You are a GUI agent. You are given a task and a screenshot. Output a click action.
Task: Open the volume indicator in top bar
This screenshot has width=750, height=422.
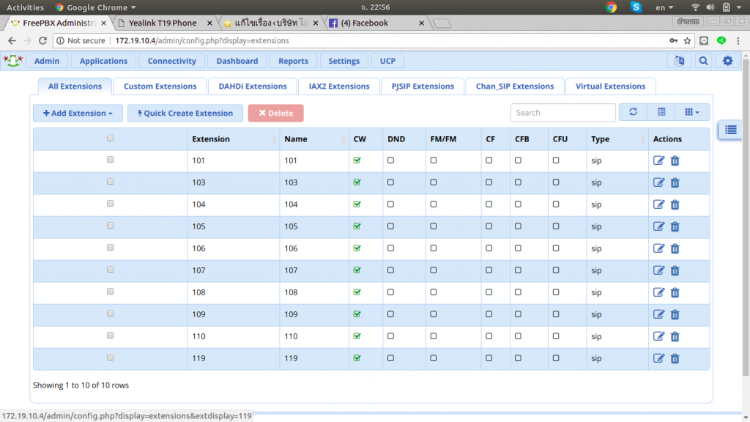click(710, 7)
